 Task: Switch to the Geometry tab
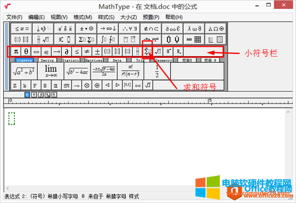pyautogui.click(x=163, y=60)
